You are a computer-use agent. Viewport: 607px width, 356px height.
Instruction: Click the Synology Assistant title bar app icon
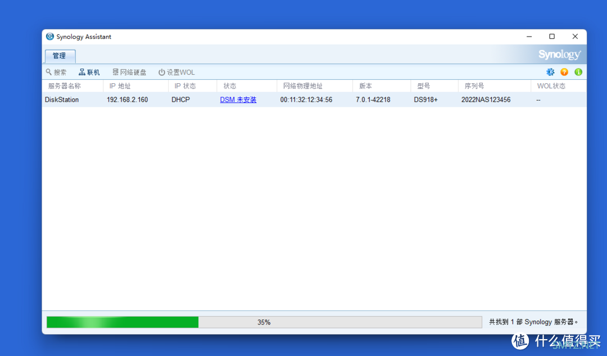click(50, 37)
